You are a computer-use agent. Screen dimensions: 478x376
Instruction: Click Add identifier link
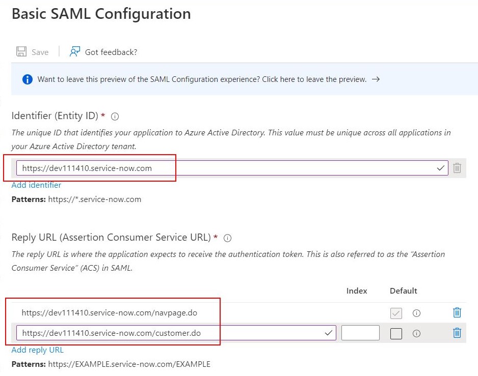point(36,185)
